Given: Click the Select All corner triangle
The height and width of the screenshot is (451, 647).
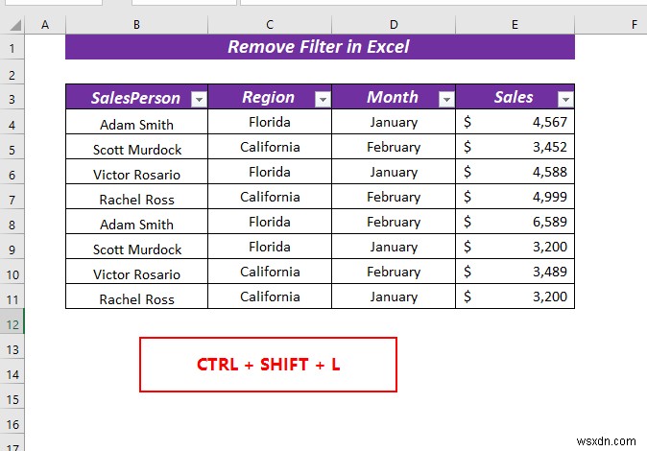Looking at the screenshot, I should coord(15,25).
